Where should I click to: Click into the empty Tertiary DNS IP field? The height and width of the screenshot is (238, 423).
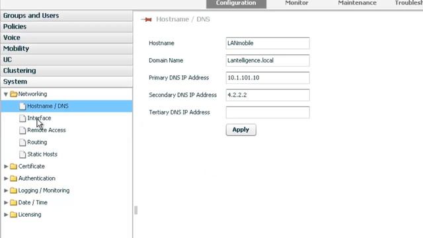(x=268, y=112)
